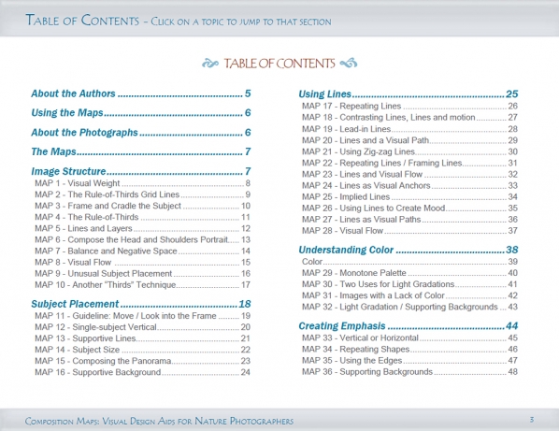Open MAP 19 Lead-in Lines entry
559x431 pixels.
(x=409, y=129)
